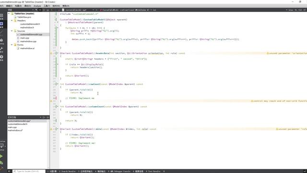Collapse the Sources folder
Image resolution: width=307 pixels, height=173 pixels.
tap(12, 31)
